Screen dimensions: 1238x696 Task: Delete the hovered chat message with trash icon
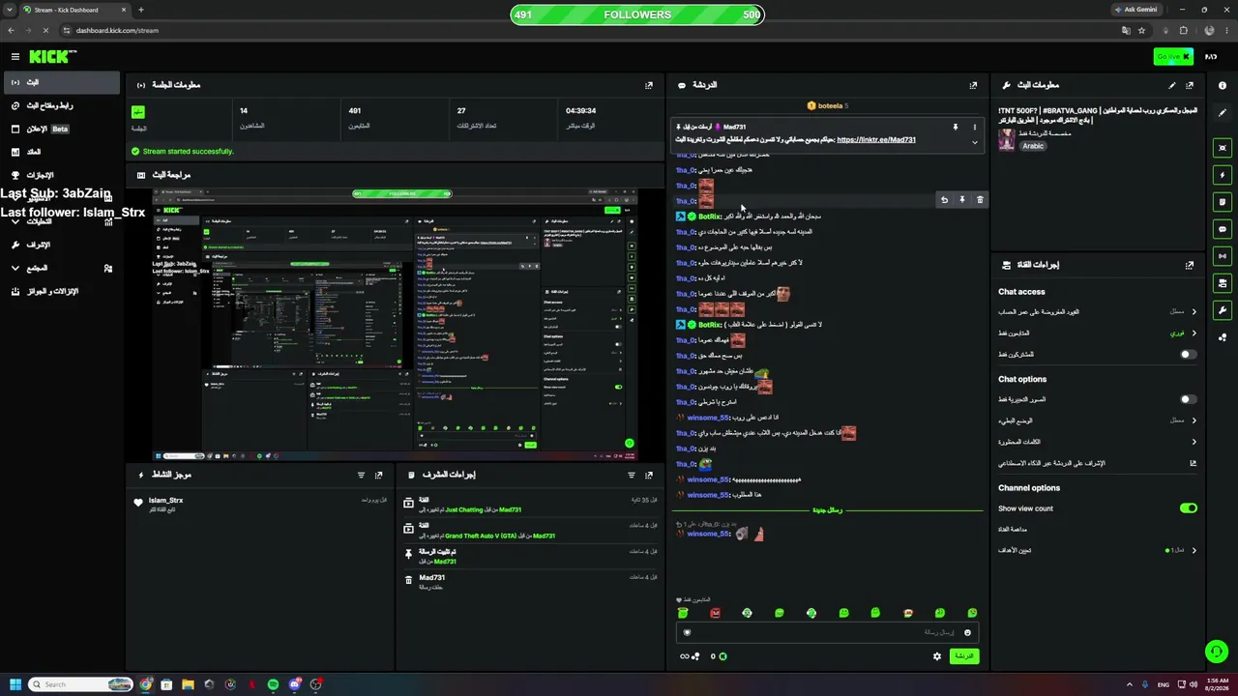[980, 200]
